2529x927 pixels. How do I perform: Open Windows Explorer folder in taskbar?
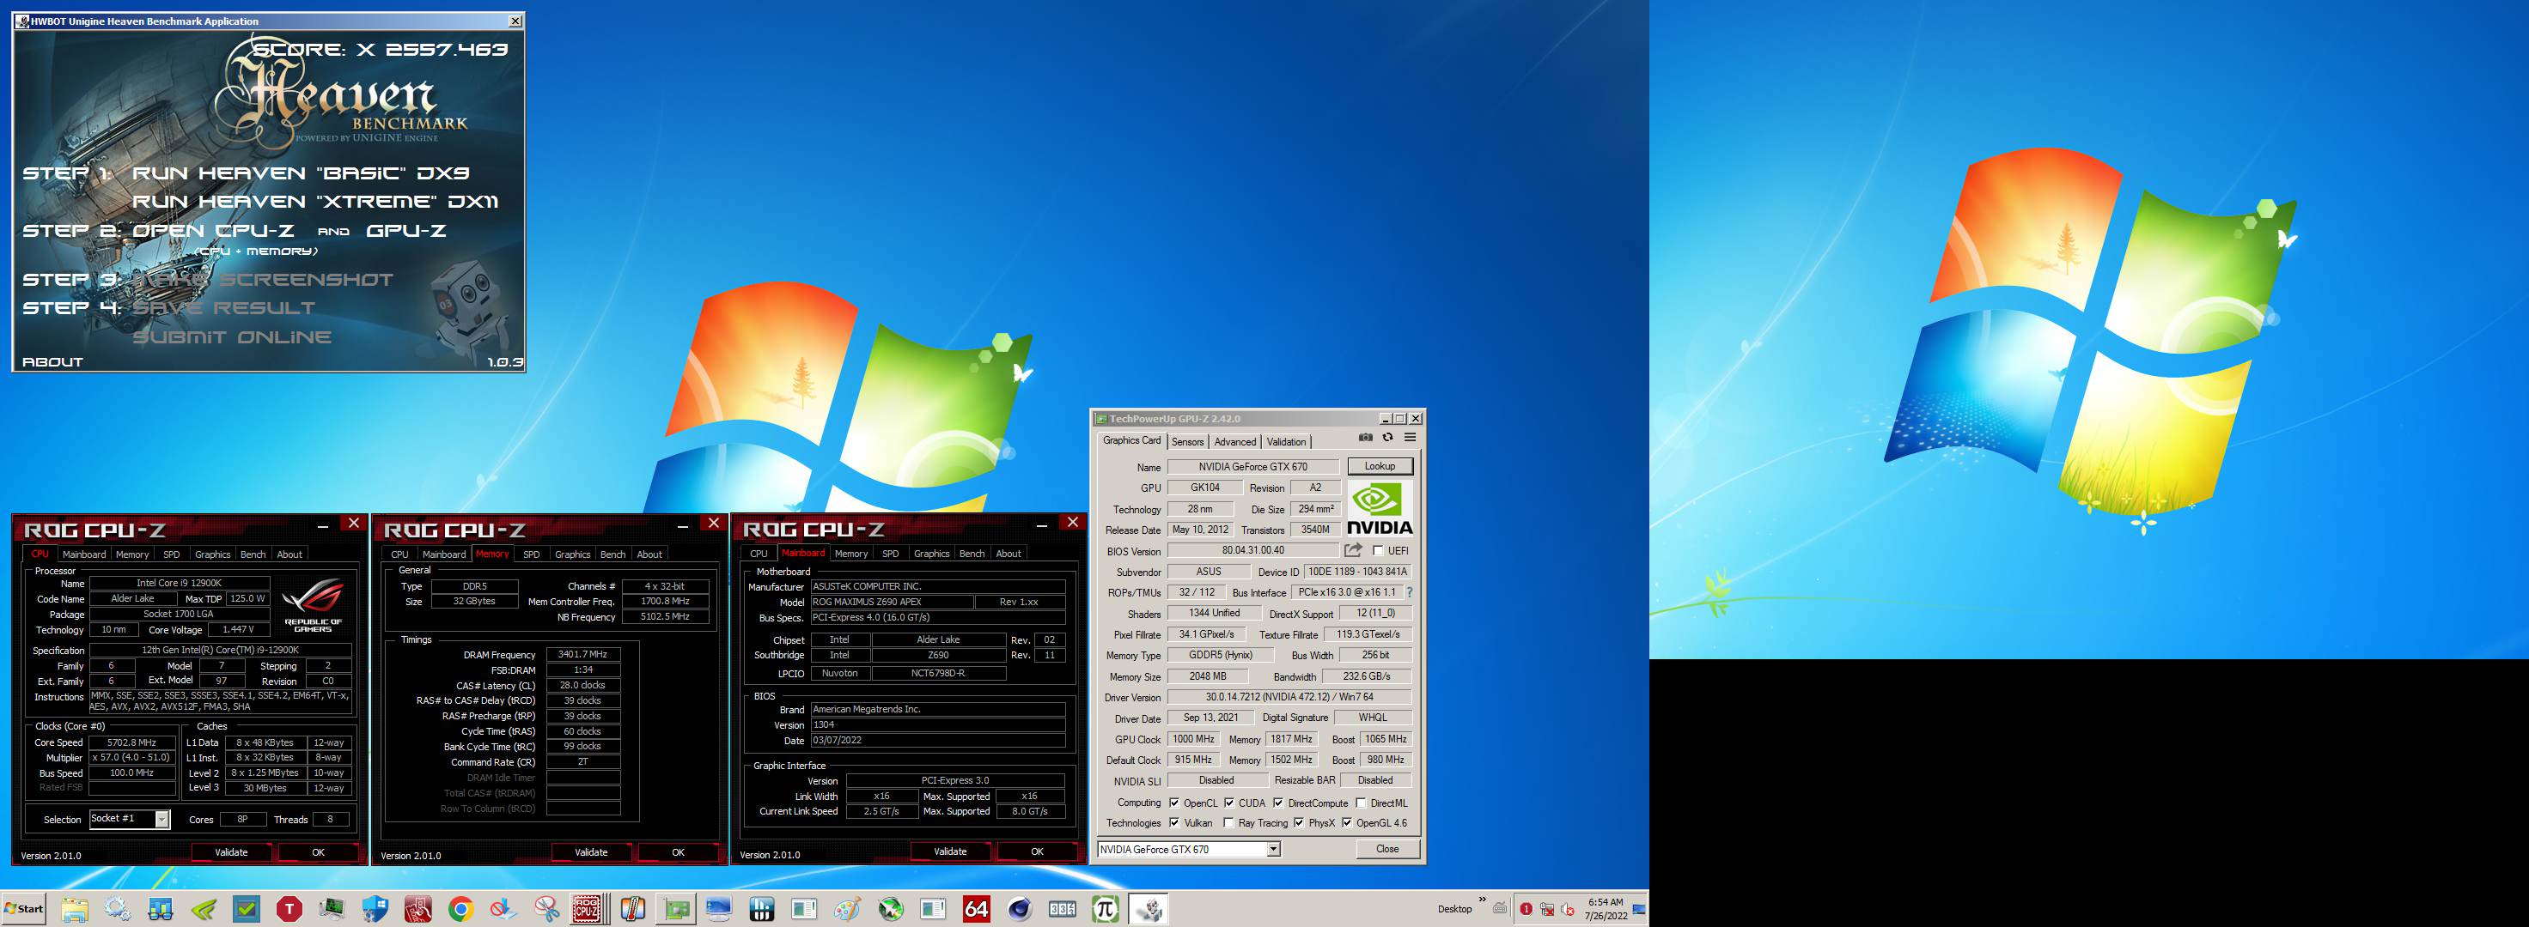75,909
